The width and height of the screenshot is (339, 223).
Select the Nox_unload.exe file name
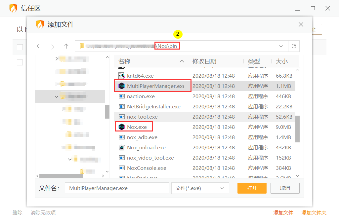[147, 147]
